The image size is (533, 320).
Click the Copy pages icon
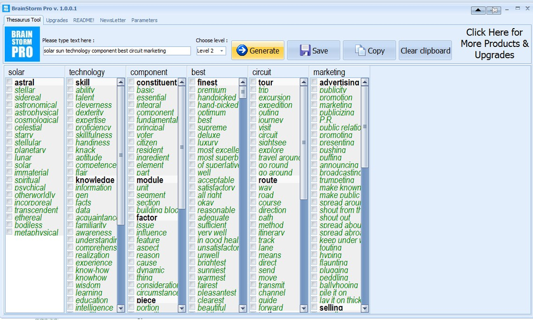(x=360, y=50)
